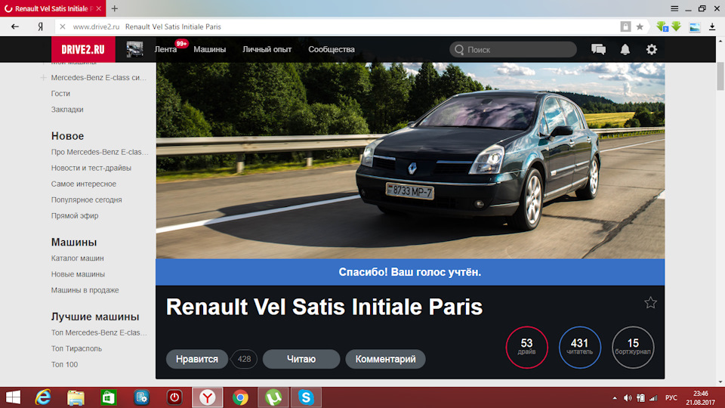Open the second green download extension icon

point(677,26)
